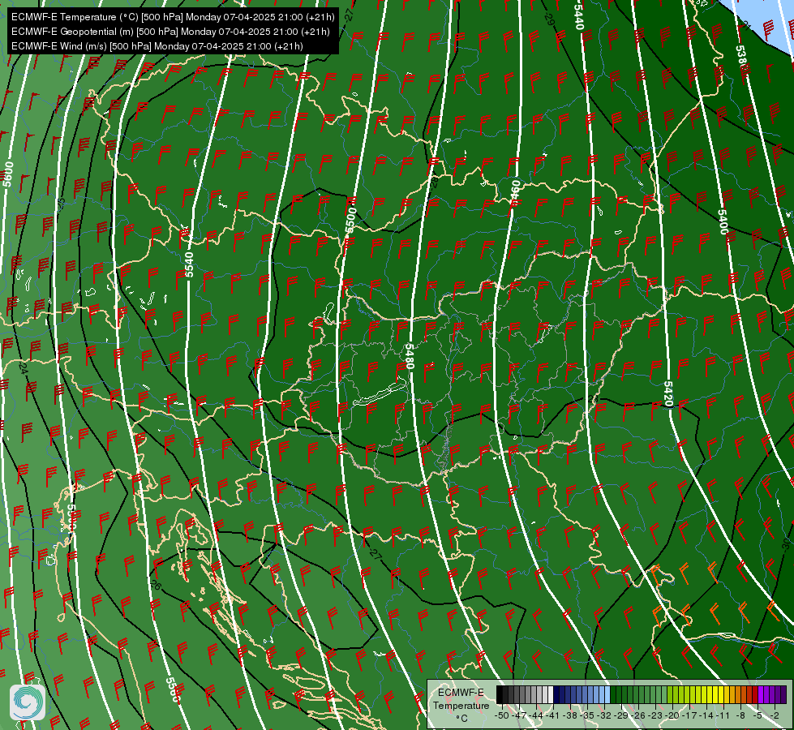Select the red swatch left of -5
This screenshot has width=794, height=730.
coord(755,694)
